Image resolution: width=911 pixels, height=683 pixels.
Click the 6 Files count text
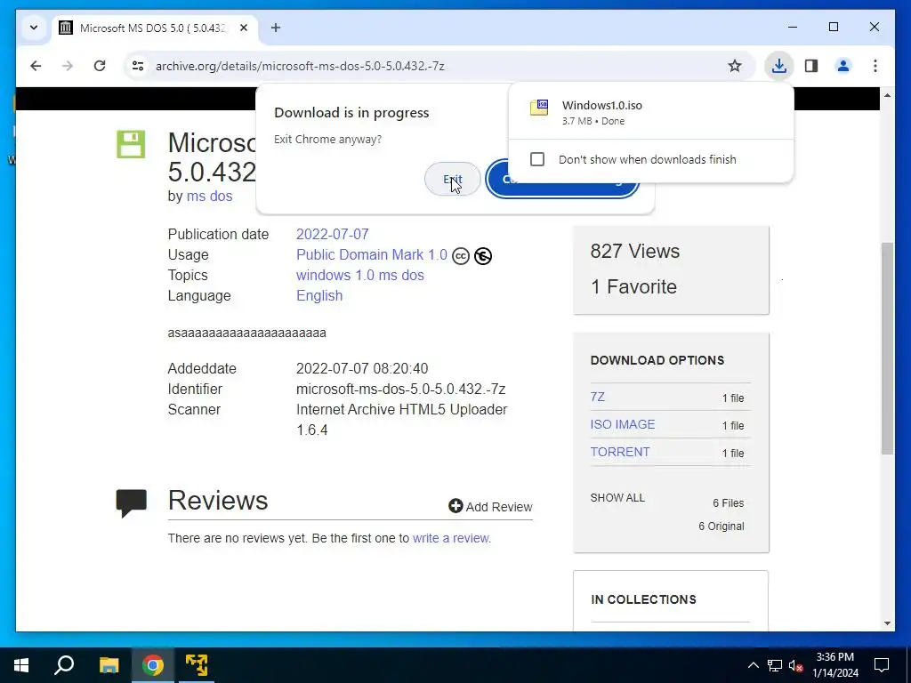(x=728, y=503)
